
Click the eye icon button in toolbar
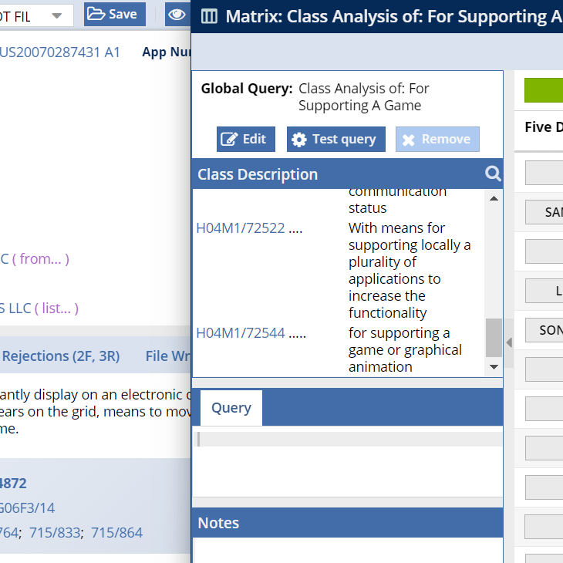click(177, 14)
